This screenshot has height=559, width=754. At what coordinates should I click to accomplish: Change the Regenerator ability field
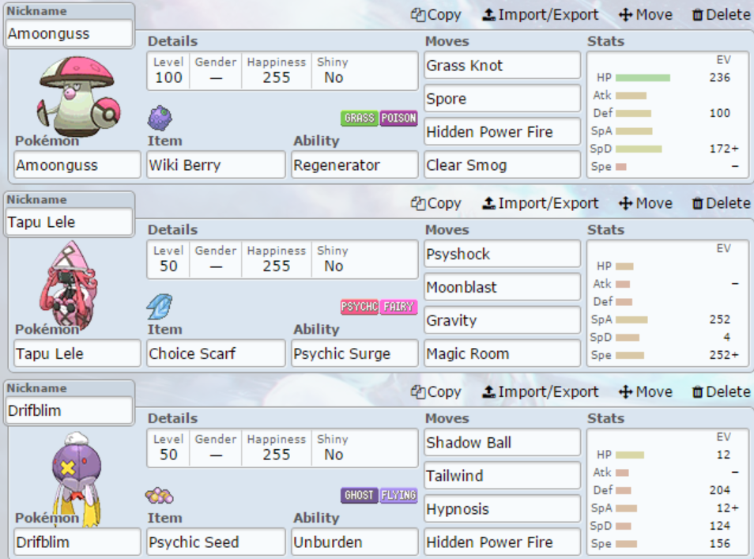[x=355, y=165]
